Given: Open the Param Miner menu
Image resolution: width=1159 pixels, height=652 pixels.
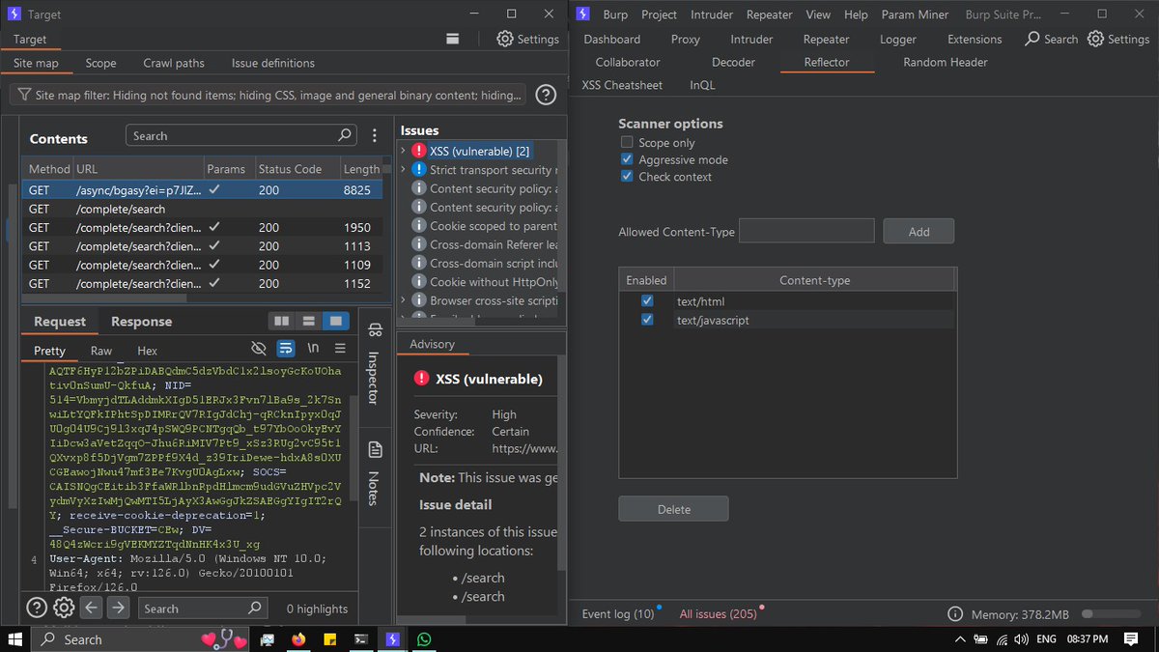Looking at the screenshot, I should pos(915,14).
